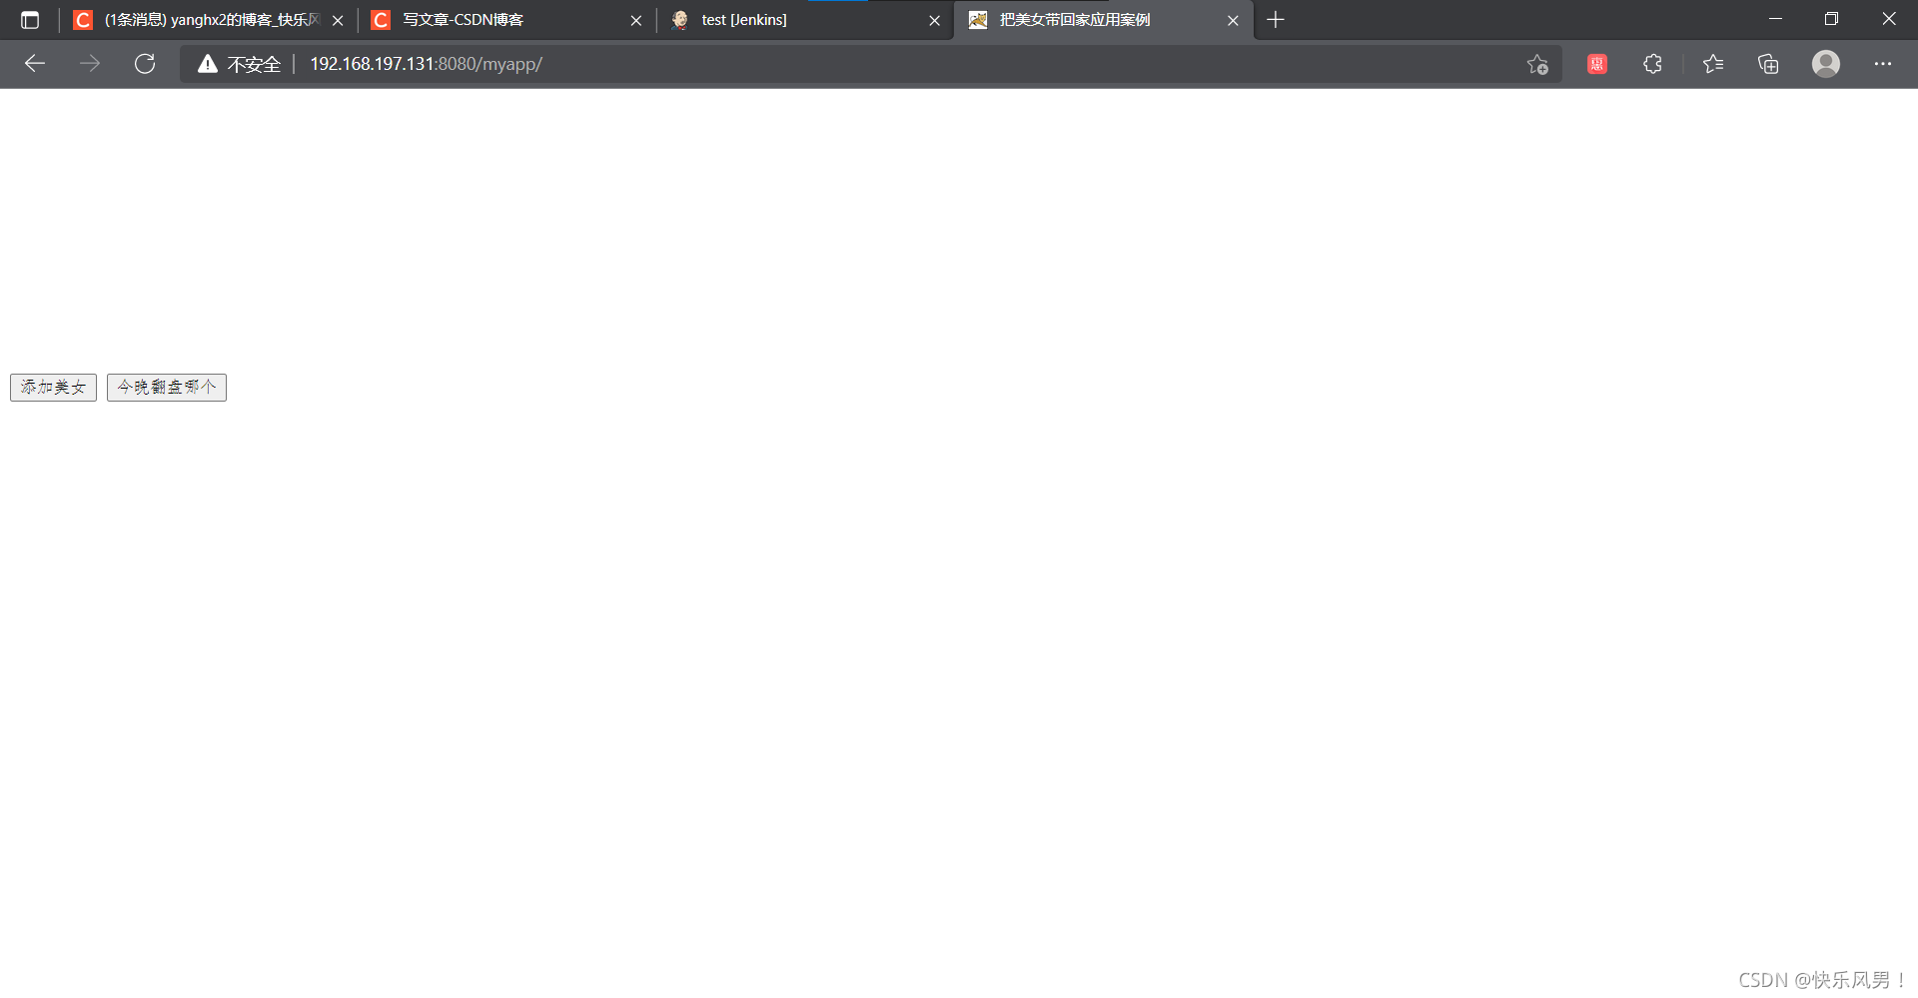Click the 添加美女 button
The height and width of the screenshot is (998, 1918).
click(53, 388)
